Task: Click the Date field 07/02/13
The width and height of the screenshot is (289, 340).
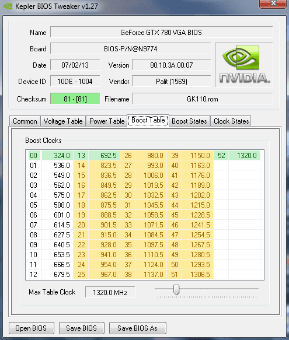Action: (x=75, y=65)
